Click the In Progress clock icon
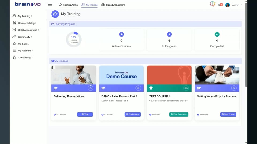 point(169,34)
